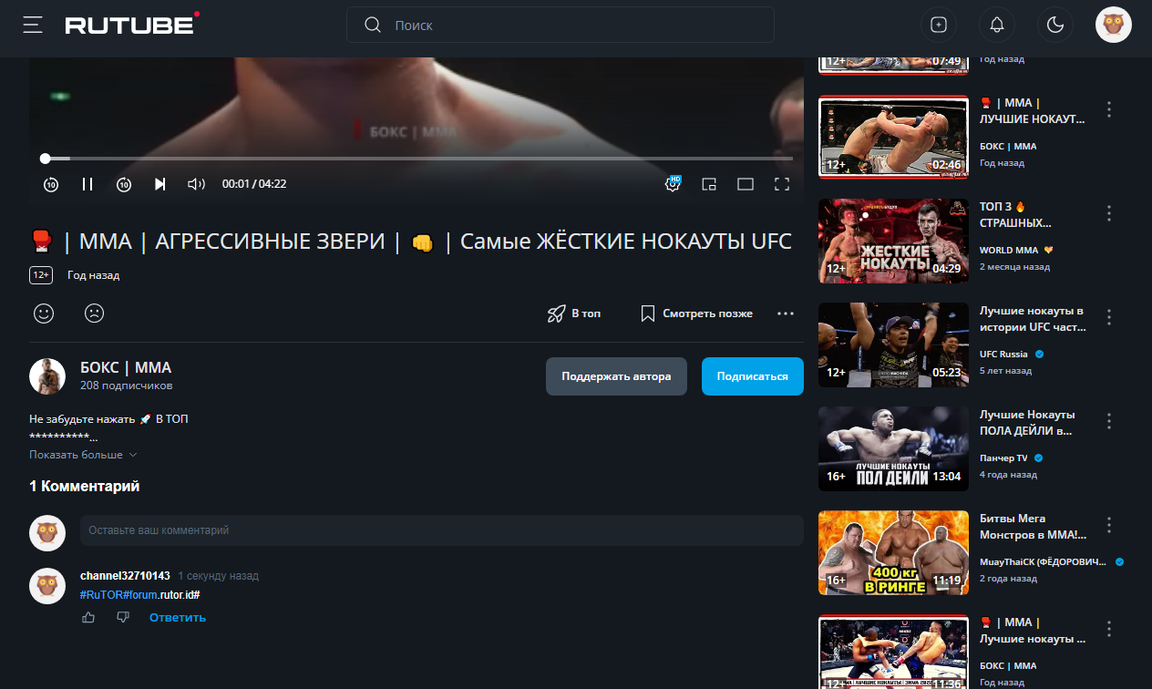This screenshot has width=1152, height=689.
Task: Open options for Лучшие нокауты в истории UFC
Action: click(1109, 317)
